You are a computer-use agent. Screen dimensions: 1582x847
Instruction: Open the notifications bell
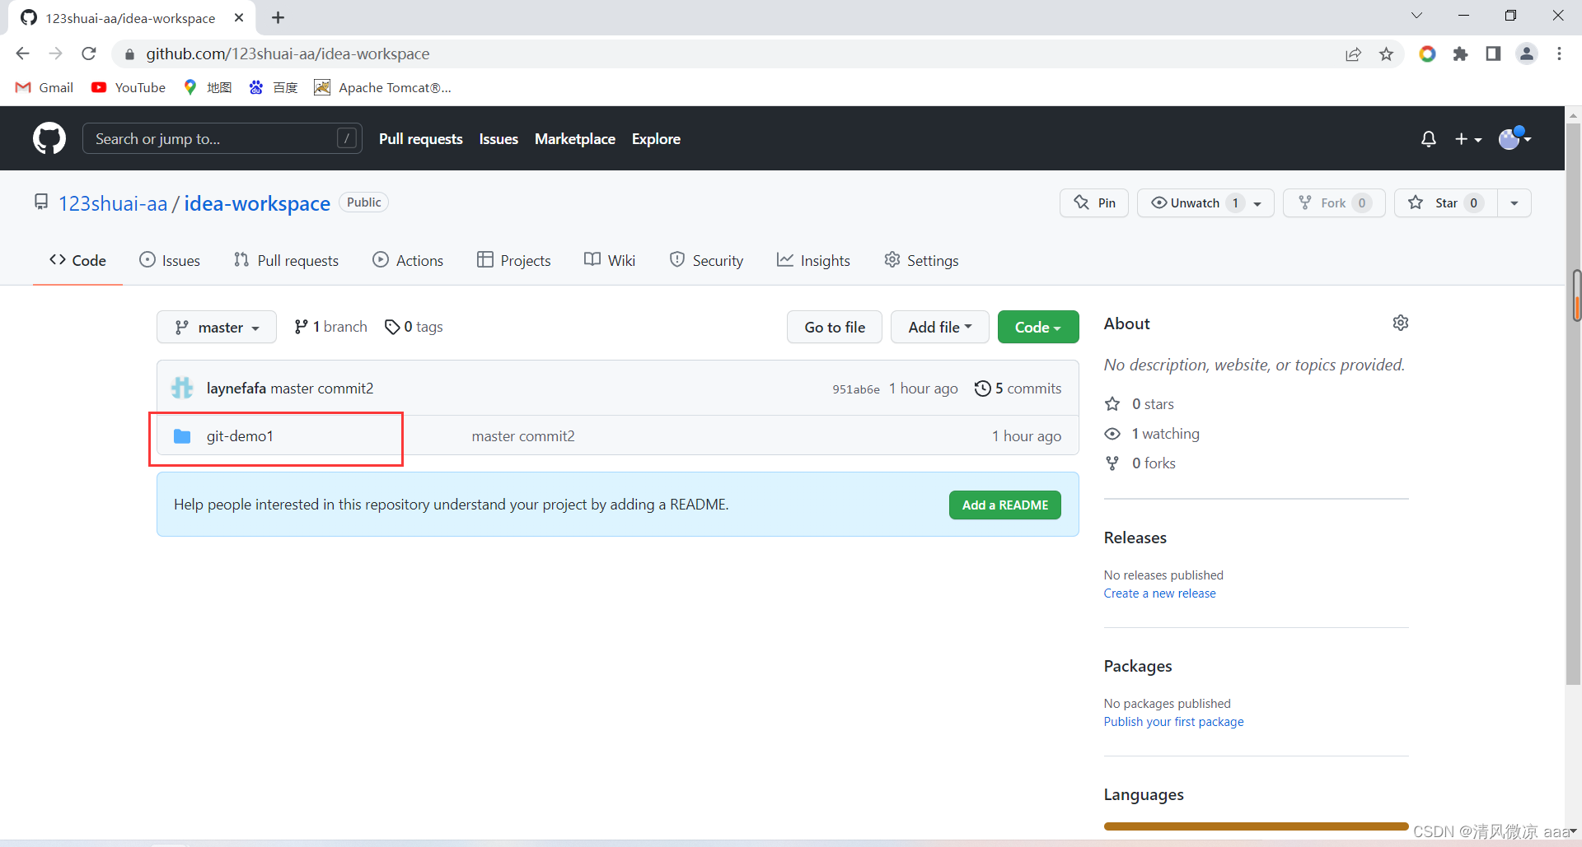pos(1429,139)
